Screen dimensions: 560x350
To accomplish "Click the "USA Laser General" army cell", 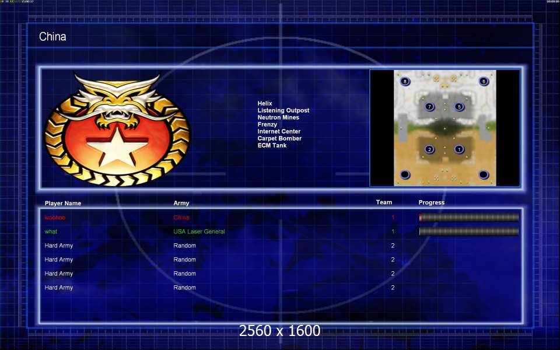I will click(x=199, y=232).
